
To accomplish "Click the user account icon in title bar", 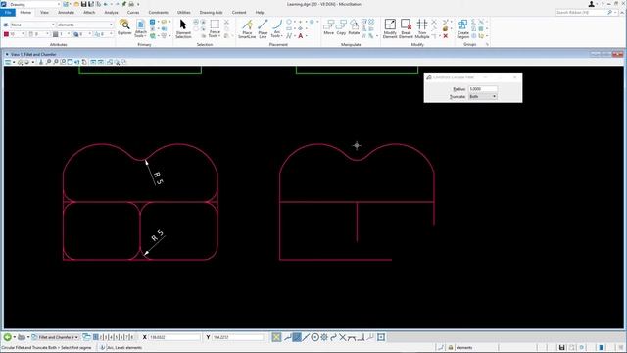I will click(x=592, y=4).
